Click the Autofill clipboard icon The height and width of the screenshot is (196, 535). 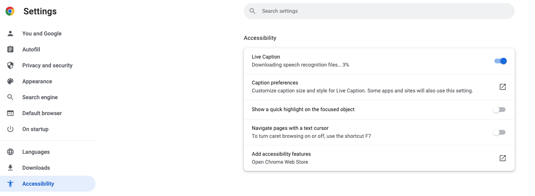(x=10, y=49)
